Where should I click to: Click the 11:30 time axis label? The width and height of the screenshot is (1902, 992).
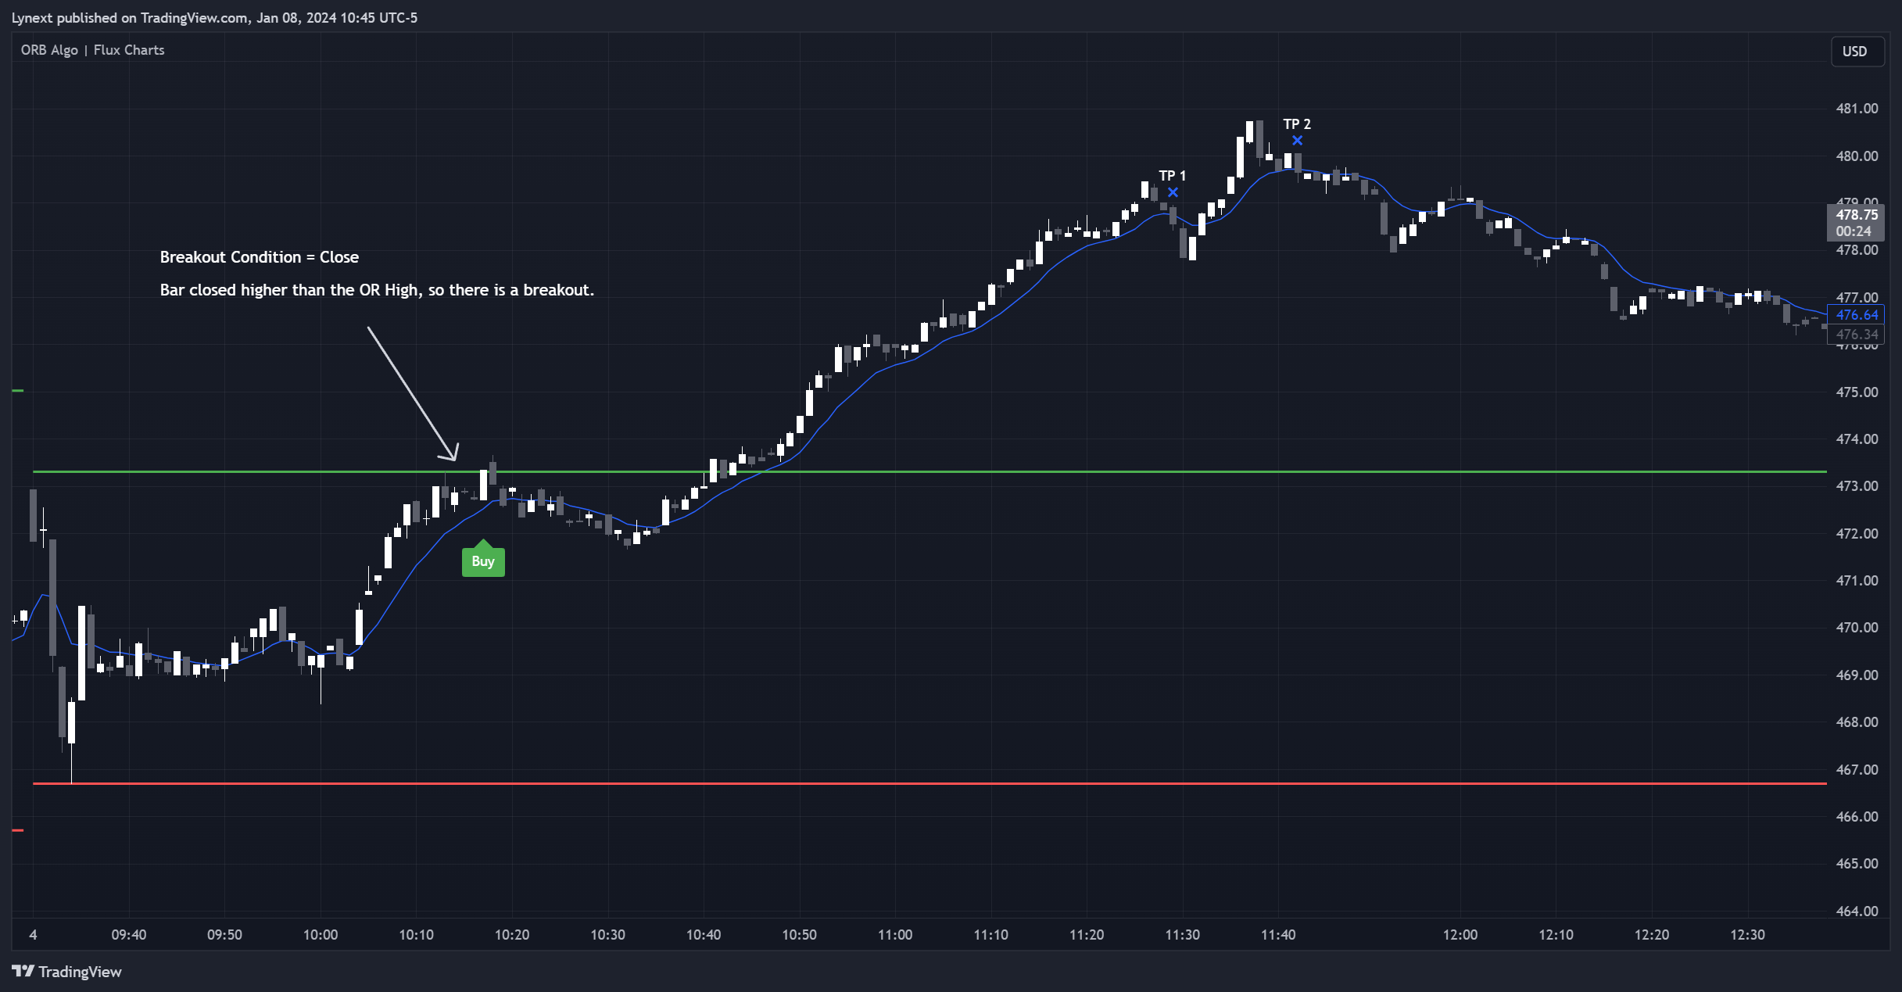tap(1183, 935)
